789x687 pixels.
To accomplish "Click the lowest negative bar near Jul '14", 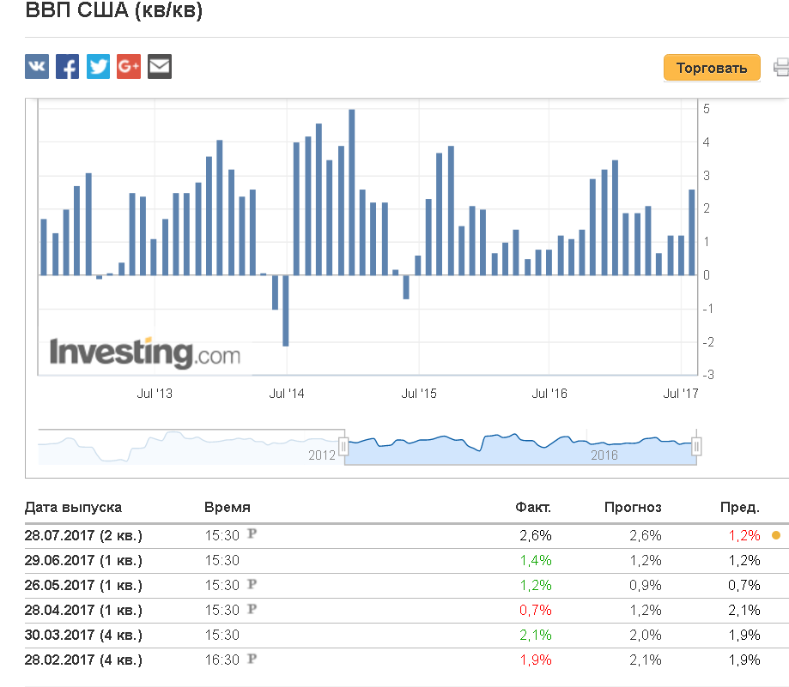I will pos(286,310).
